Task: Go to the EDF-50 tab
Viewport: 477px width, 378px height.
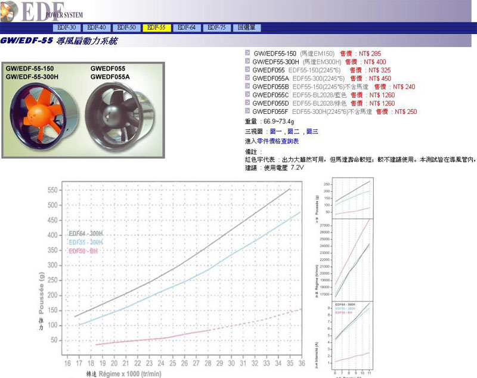Action: point(126,28)
